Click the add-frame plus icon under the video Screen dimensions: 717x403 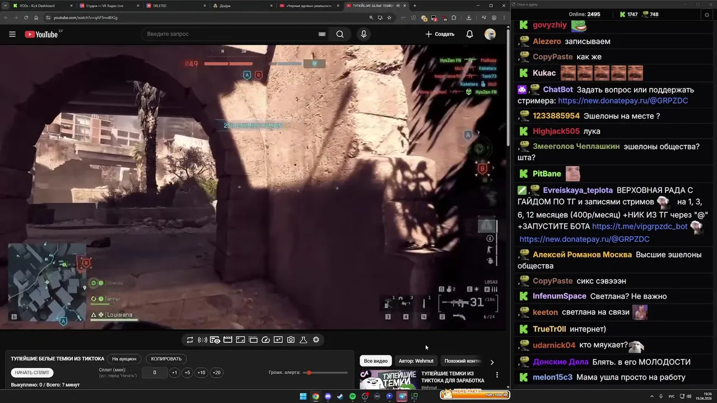pos(278,340)
